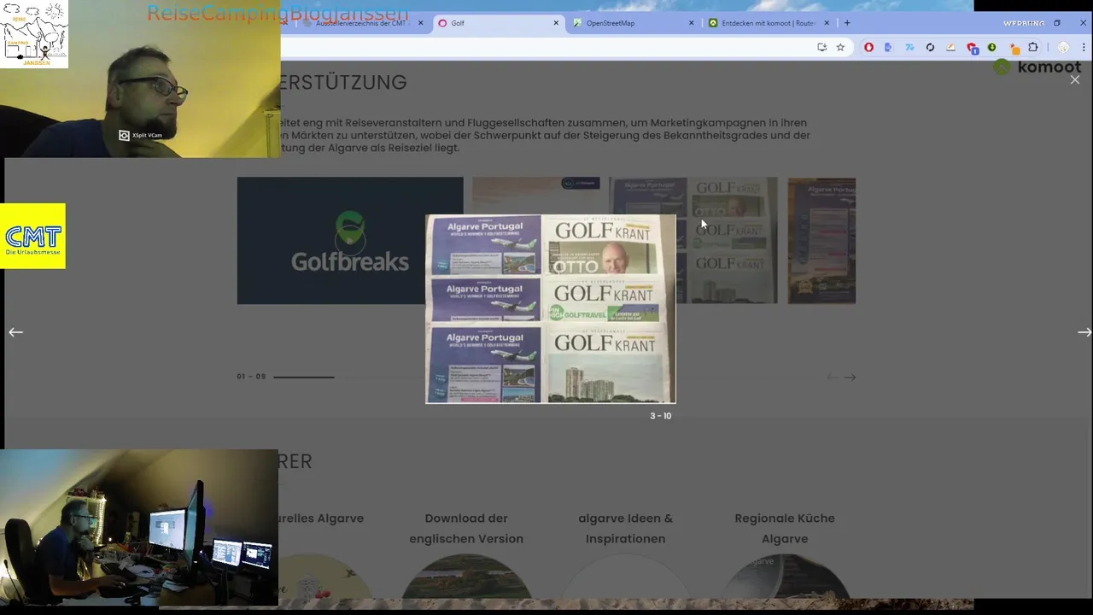Open the Chrome three-dot menu
The image size is (1093, 615).
tap(1083, 48)
